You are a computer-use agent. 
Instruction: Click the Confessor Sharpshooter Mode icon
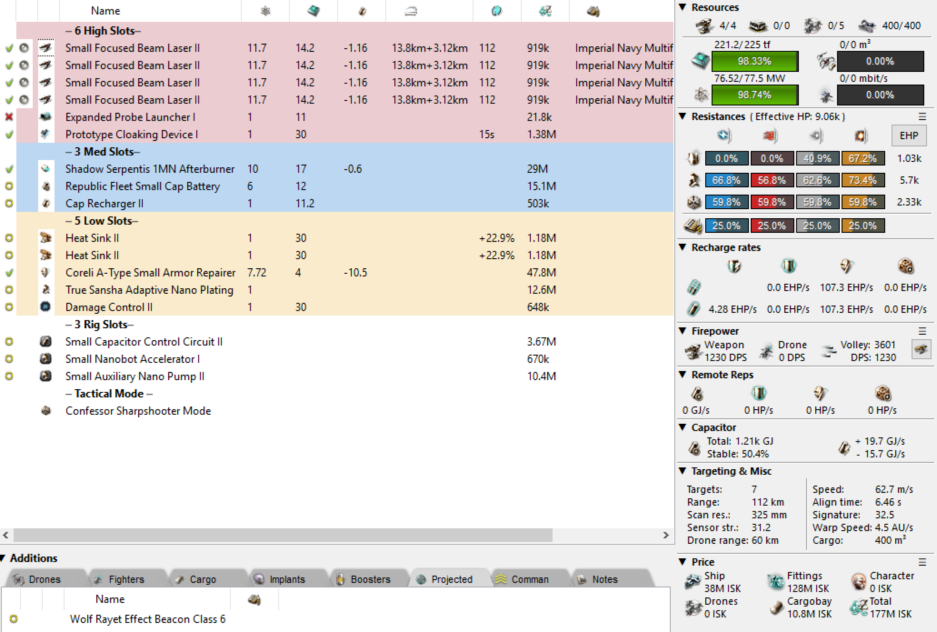[46, 411]
